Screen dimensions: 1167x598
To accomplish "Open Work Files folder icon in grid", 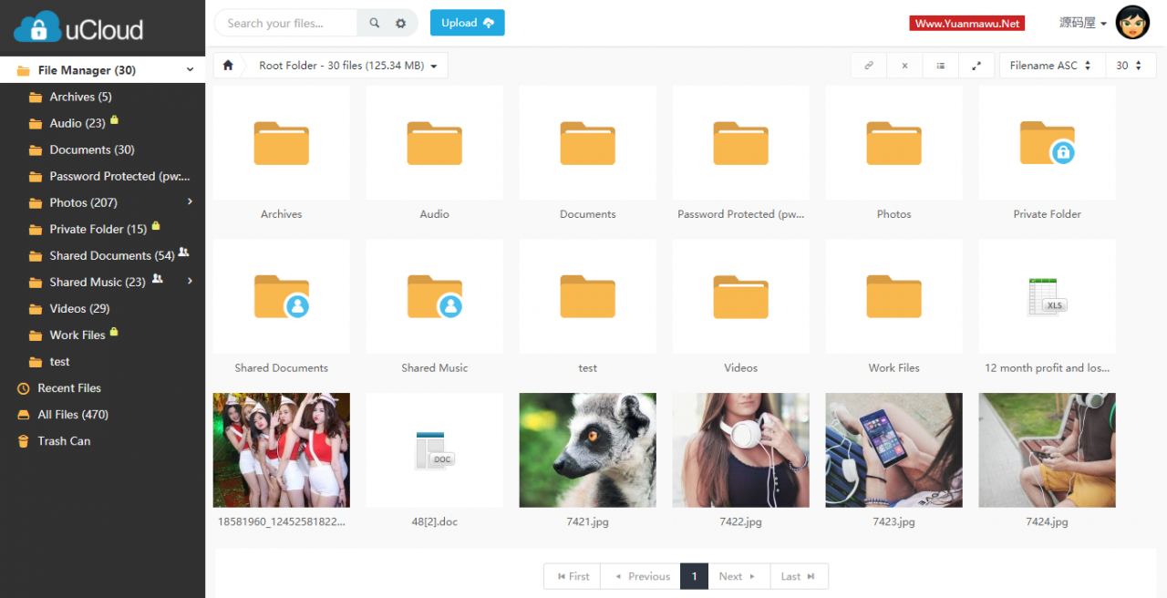I will point(893,296).
